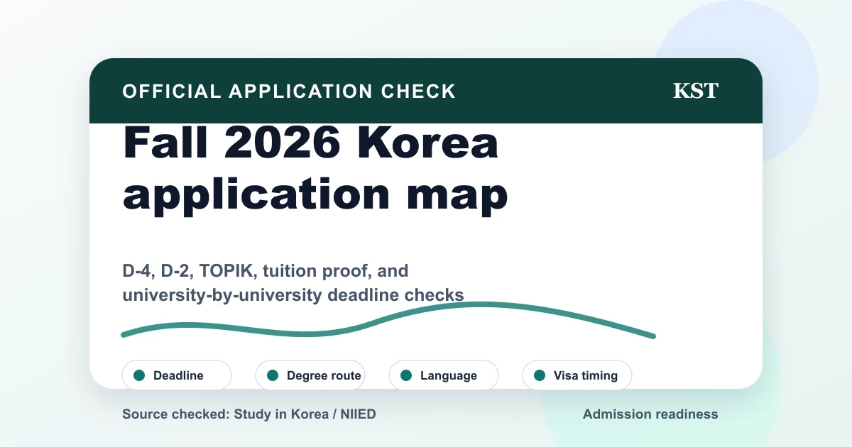Viewport: 852px width, 447px height.
Task: Choose the Language pill tag
Action: pos(444,375)
